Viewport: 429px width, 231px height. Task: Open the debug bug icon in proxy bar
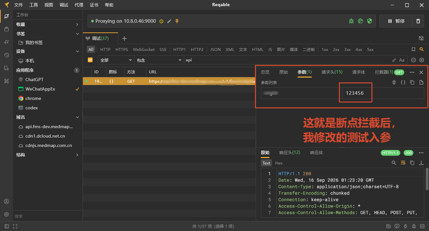351,21
